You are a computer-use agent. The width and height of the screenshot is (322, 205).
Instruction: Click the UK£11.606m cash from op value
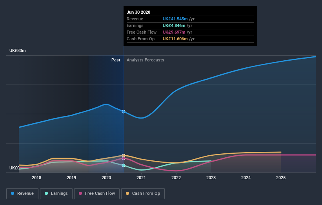175,39
